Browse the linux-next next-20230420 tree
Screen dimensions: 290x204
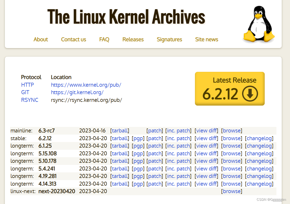(x=232, y=191)
